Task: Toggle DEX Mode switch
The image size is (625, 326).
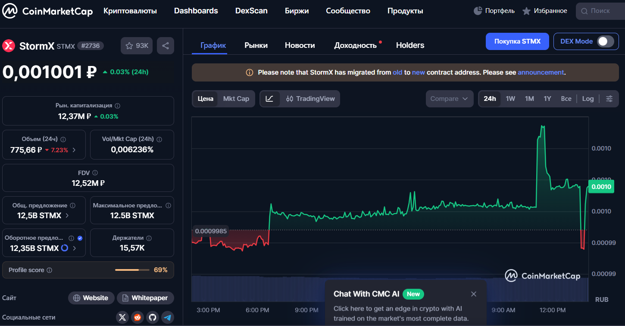Action: point(605,41)
